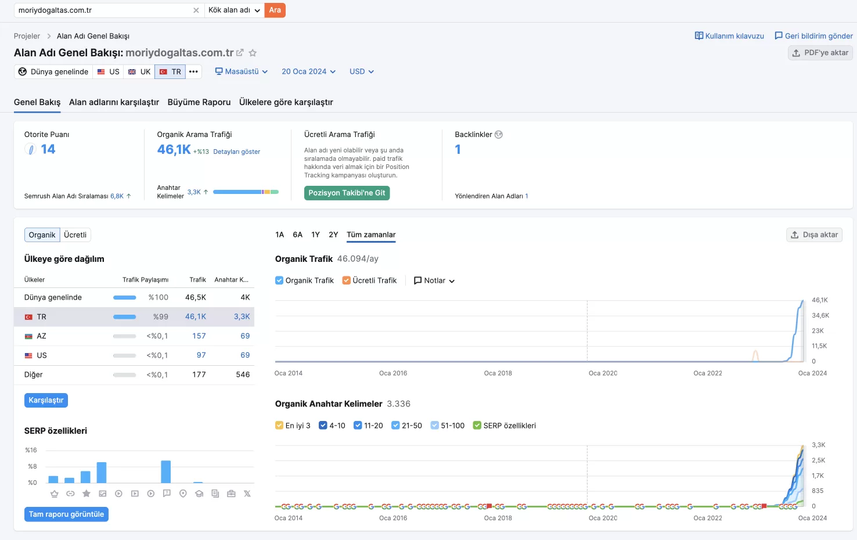Toggle the 11-20 positions checkbox

(x=358, y=426)
